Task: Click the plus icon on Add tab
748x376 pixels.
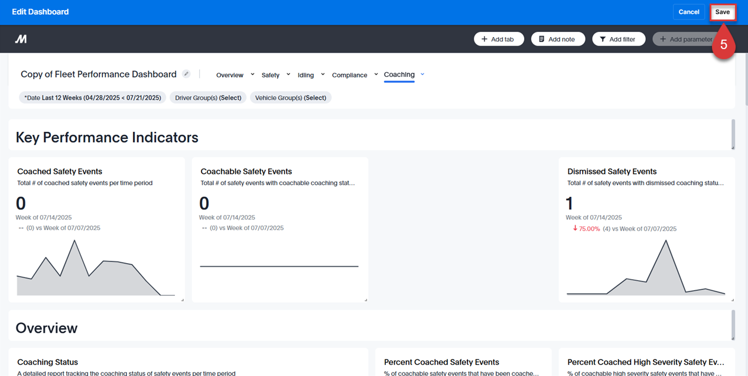Action: pos(484,38)
